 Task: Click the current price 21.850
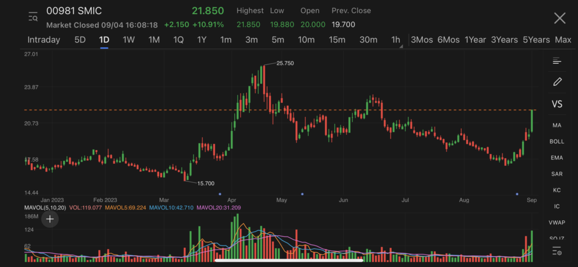208,11
